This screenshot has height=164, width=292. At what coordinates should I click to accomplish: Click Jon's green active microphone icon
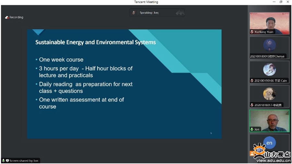click(x=252, y=129)
